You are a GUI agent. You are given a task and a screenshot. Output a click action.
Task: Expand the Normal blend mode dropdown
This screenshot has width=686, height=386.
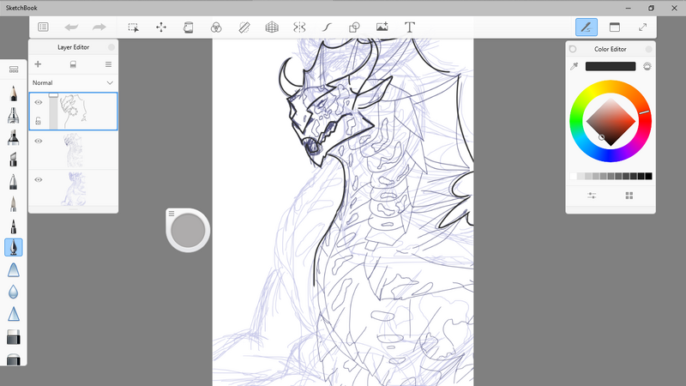(x=109, y=82)
